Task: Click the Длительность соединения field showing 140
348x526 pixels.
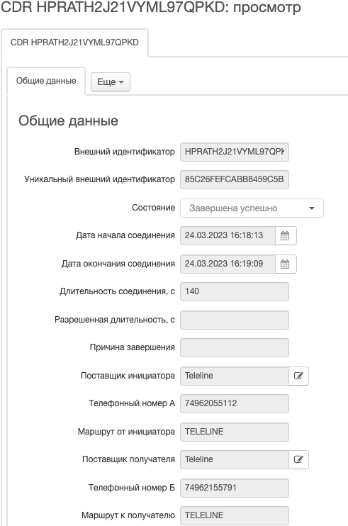Action: (x=235, y=291)
